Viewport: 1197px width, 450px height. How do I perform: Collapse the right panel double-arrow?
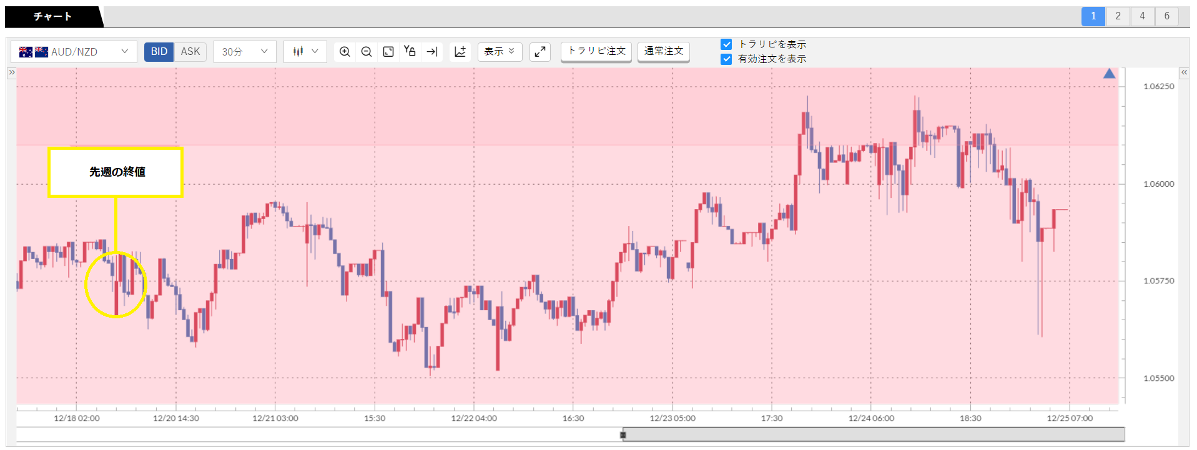1184,72
